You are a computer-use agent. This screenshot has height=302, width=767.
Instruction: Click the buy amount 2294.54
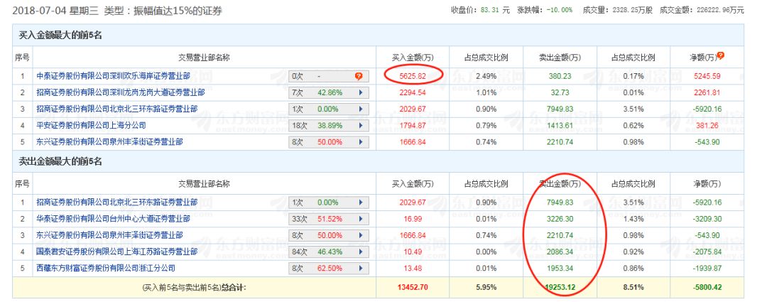coord(413,92)
